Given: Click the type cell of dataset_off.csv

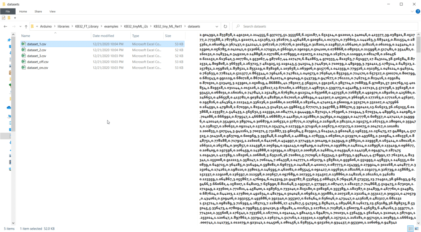Looking at the screenshot, I should click(147, 62).
